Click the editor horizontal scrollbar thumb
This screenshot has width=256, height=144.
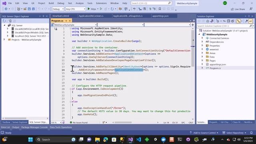pyautogui.click(x=123, y=122)
